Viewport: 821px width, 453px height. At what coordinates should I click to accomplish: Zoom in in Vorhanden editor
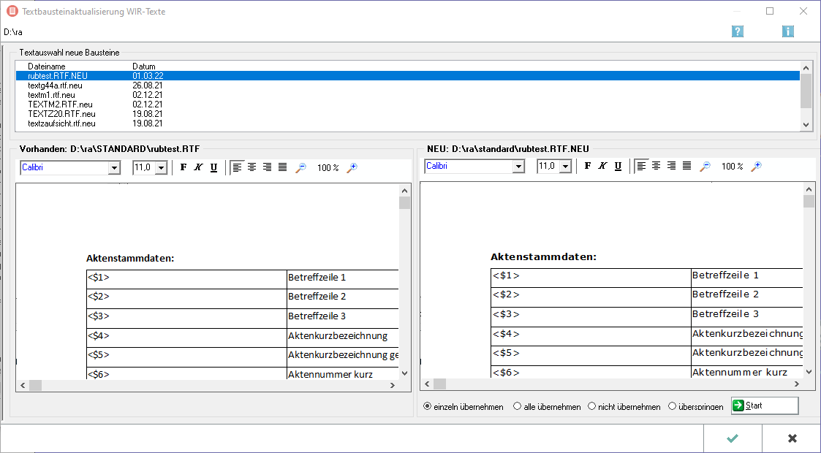(352, 168)
